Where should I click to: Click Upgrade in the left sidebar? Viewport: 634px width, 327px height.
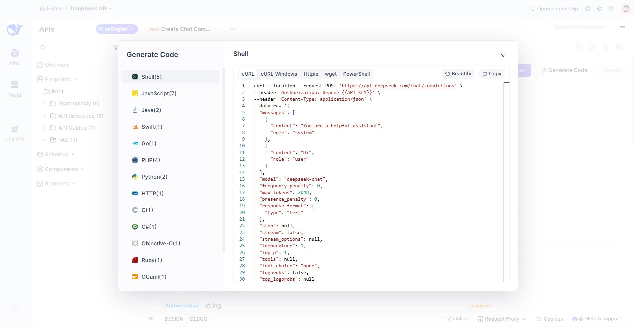coord(15,133)
